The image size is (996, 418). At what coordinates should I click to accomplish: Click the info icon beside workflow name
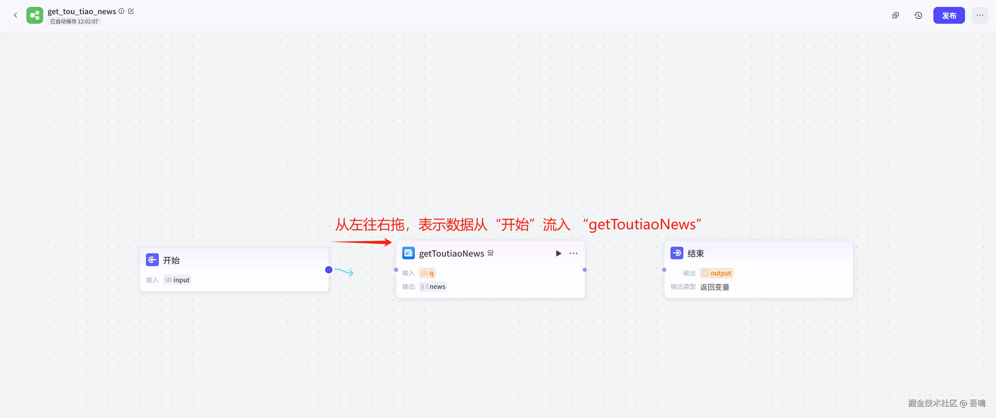121,11
